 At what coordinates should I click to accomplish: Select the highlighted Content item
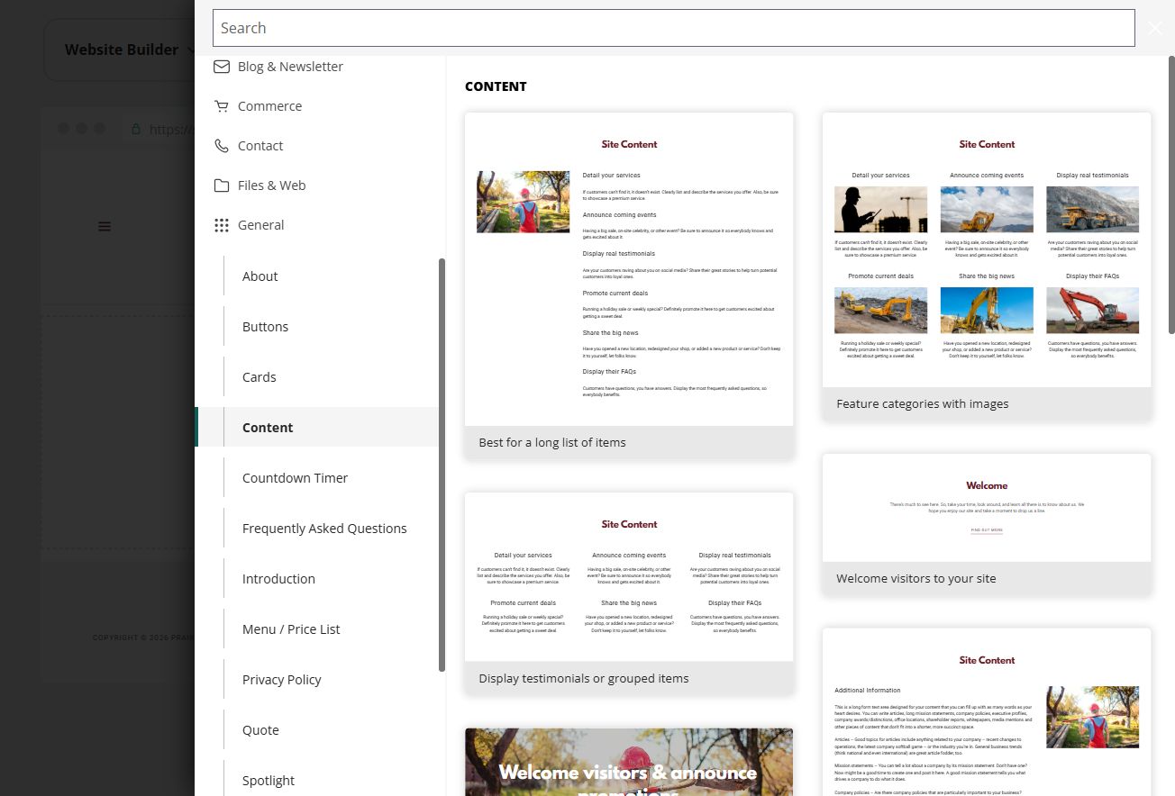[316, 428]
